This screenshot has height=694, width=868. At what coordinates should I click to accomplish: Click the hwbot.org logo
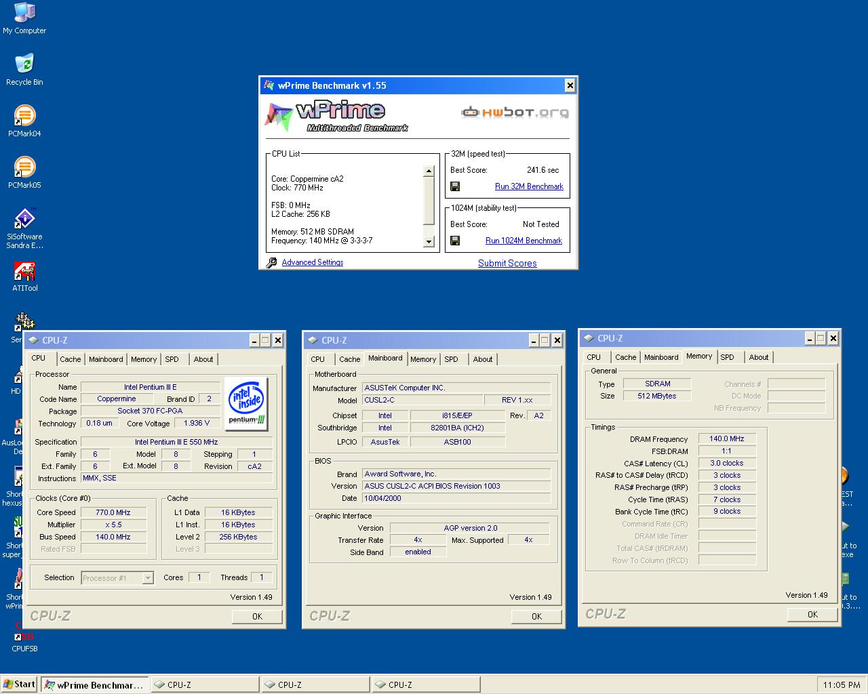coord(515,112)
